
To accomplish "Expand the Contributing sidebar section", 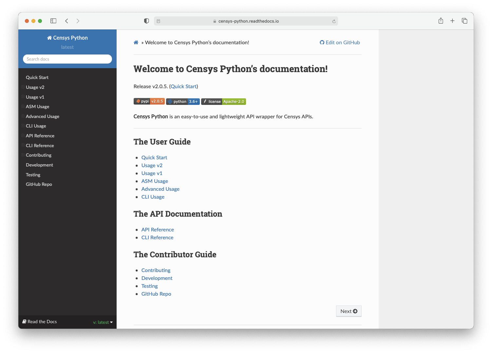I will pos(23,155).
